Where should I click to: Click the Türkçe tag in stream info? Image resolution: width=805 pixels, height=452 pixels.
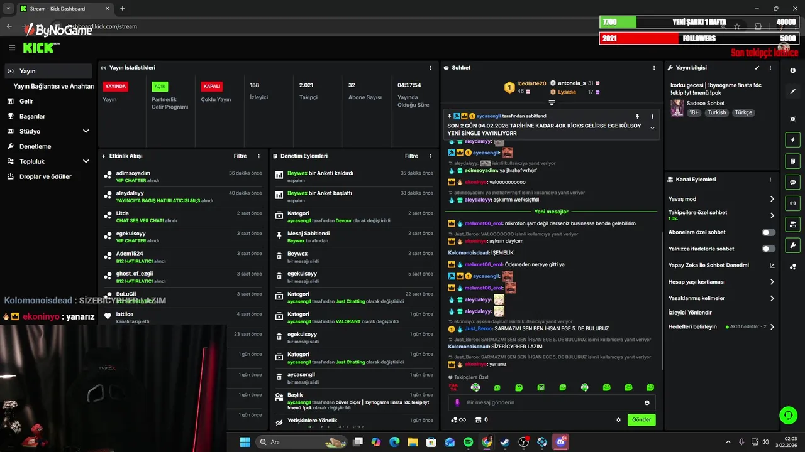pos(743,112)
